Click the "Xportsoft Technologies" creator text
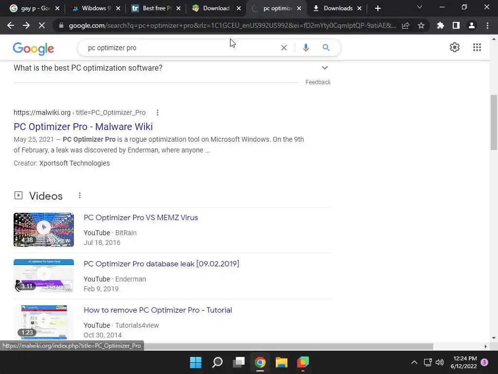498x374 pixels. [x=74, y=163]
